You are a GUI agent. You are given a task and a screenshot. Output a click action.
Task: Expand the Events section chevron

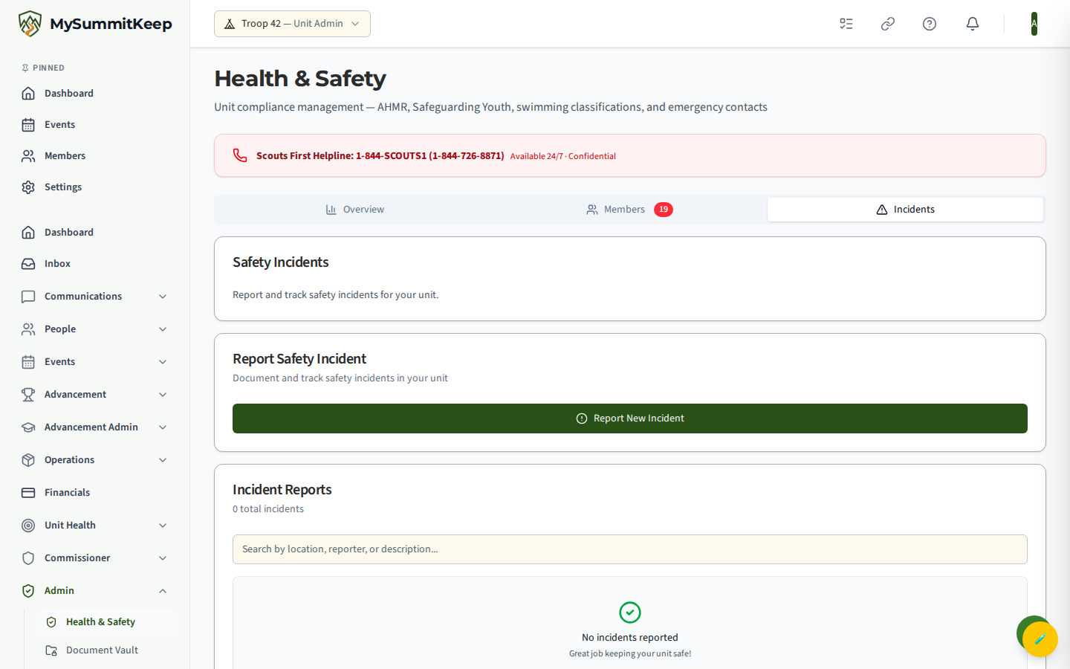[x=163, y=362]
